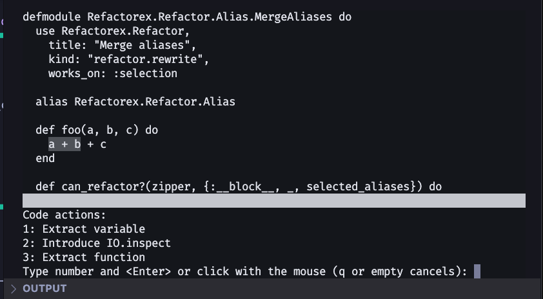The image size is (543, 299).
Task: Click the code action prompt cursor block
Action: click(x=477, y=271)
